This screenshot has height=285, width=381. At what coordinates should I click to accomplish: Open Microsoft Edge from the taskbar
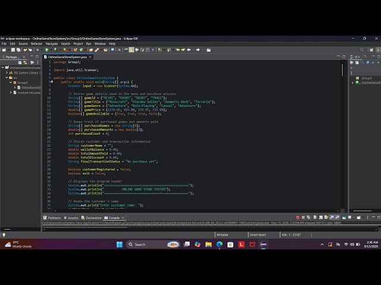[220, 245]
